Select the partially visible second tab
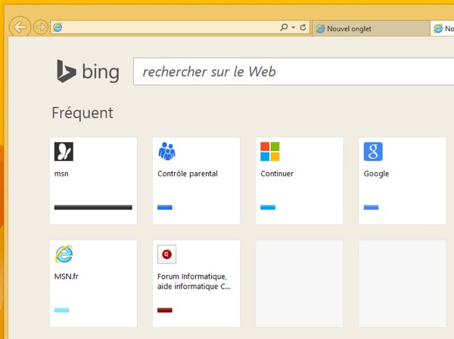 pyautogui.click(x=442, y=29)
